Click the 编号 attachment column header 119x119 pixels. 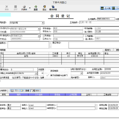coord(19,95)
